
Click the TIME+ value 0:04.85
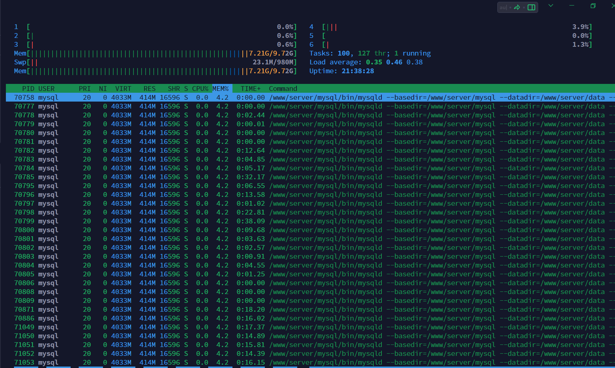[x=250, y=159]
